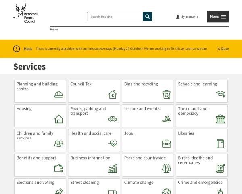Click the bar chart Business icon
This screenshot has width=242, height=194.
point(113,168)
